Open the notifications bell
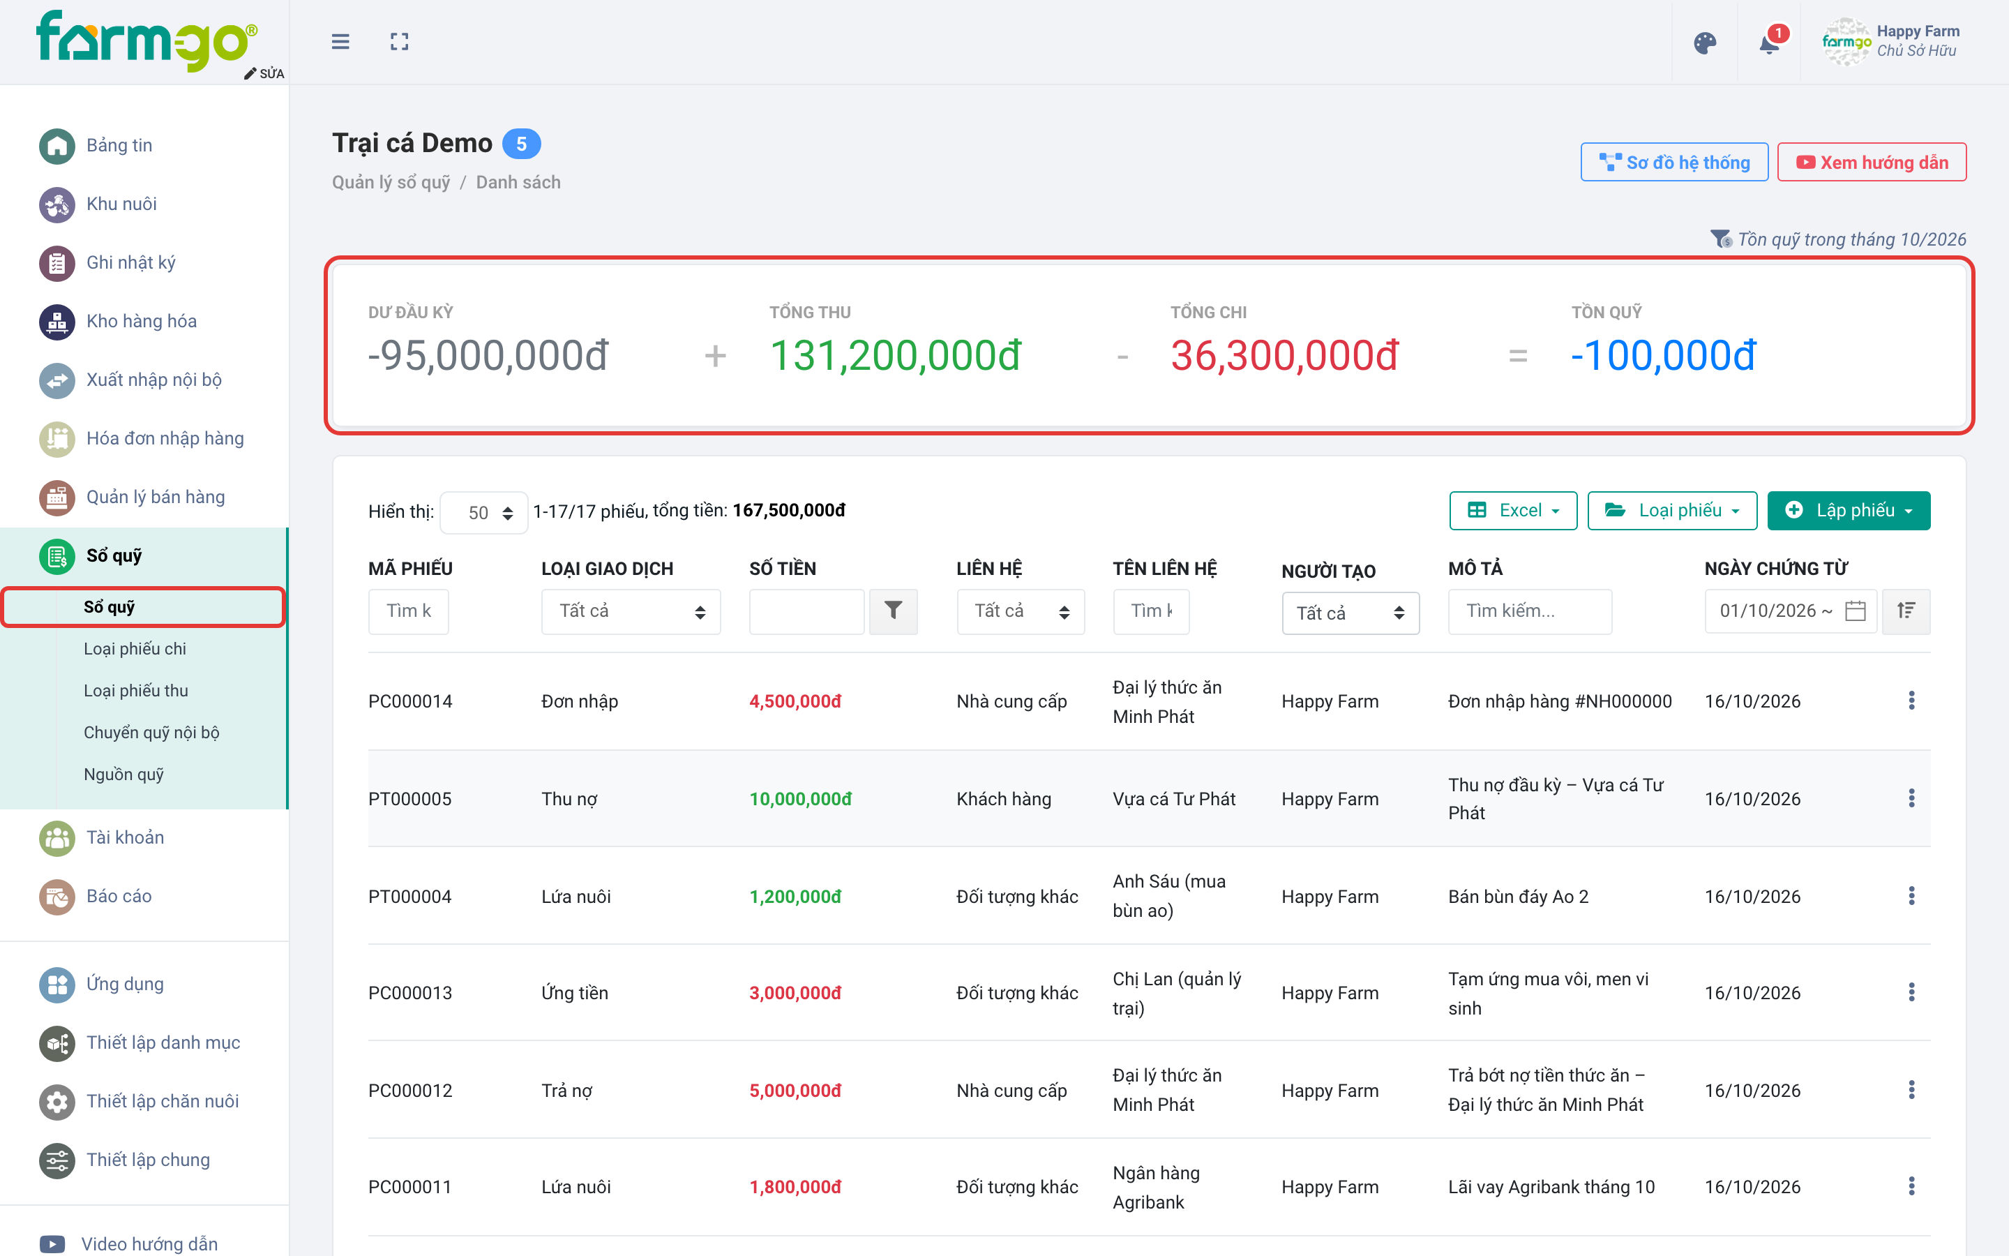Screen dimensions: 2009x1256 pos(1769,43)
